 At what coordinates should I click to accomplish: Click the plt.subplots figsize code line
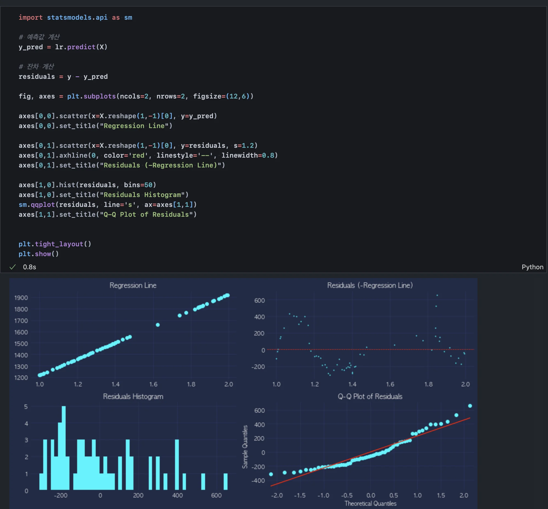point(136,96)
